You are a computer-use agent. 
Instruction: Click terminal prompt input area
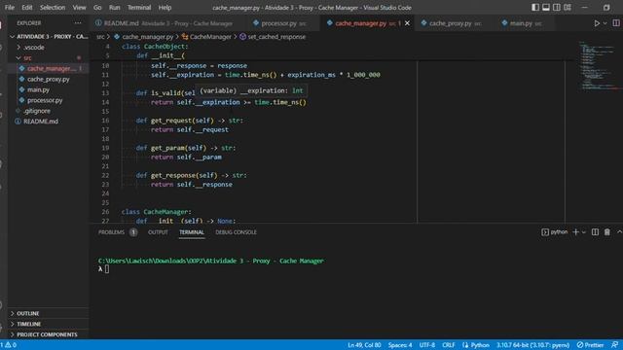tap(107, 269)
